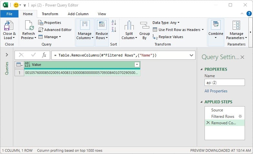Click the All Properties link
The height and width of the screenshot is (154, 253).
(216, 91)
